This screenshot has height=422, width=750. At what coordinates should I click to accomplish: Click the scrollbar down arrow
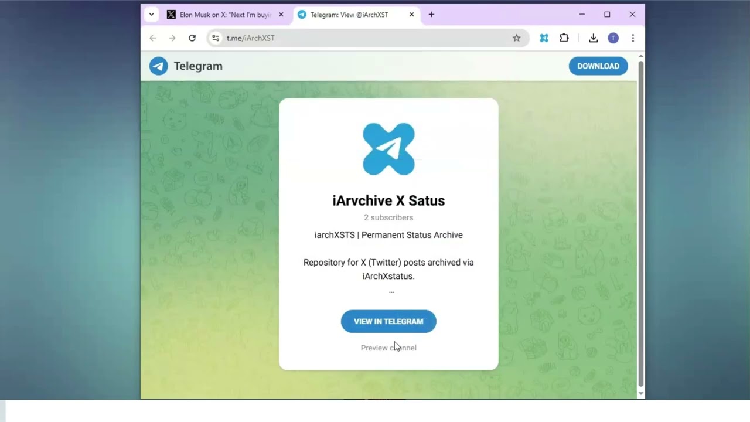(x=640, y=394)
